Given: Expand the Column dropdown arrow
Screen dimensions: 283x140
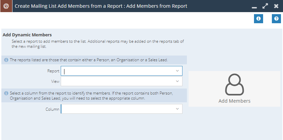Looking at the screenshot, I should coord(177,109).
